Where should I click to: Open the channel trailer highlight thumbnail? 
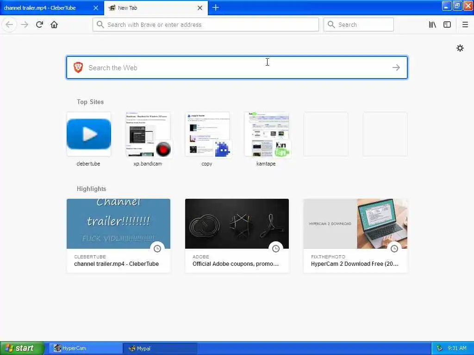pos(118,224)
